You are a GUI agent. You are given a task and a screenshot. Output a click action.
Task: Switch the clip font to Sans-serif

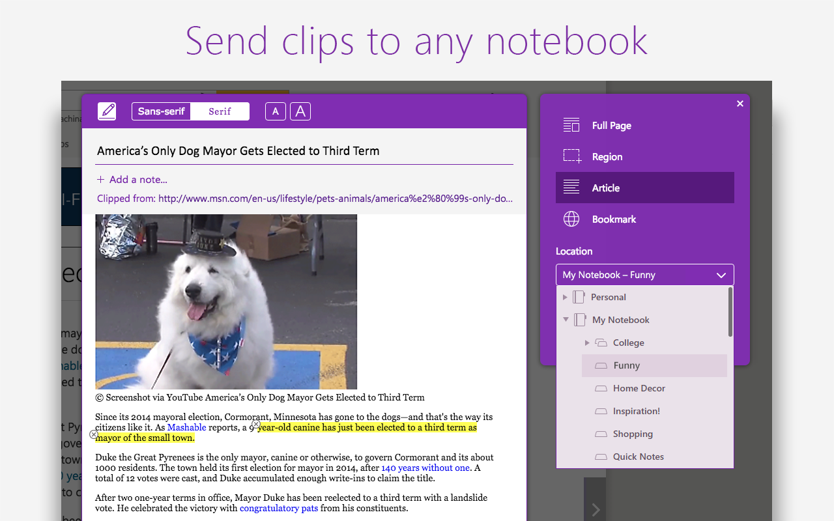pos(162,111)
